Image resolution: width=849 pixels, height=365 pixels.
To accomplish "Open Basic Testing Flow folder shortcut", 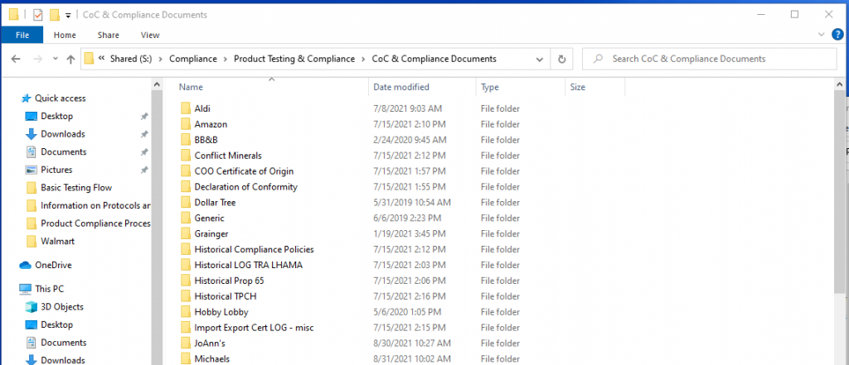I will (76, 188).
